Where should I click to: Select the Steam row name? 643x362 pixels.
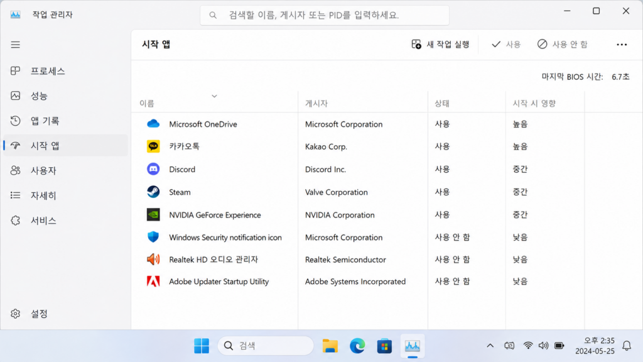point(180,192)
